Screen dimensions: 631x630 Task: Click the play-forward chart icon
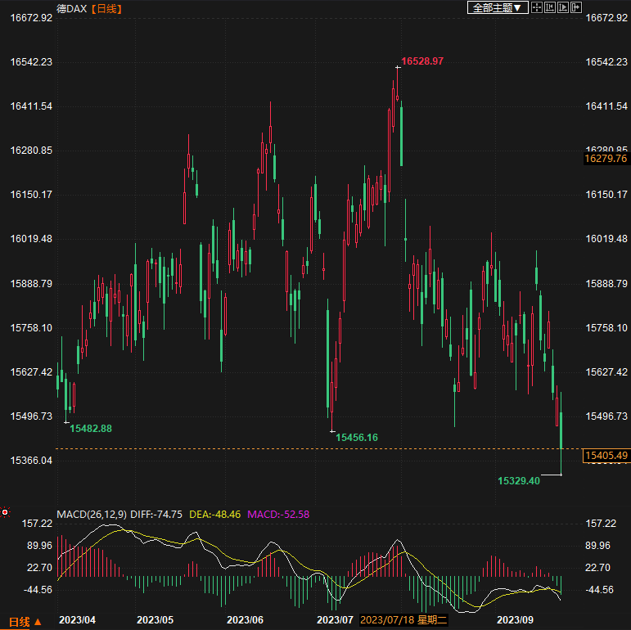(563, 7)
